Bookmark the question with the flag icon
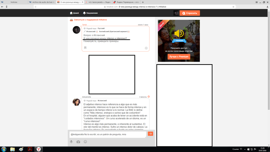Viewport: 270px width, 152px height. coord(85,48)
